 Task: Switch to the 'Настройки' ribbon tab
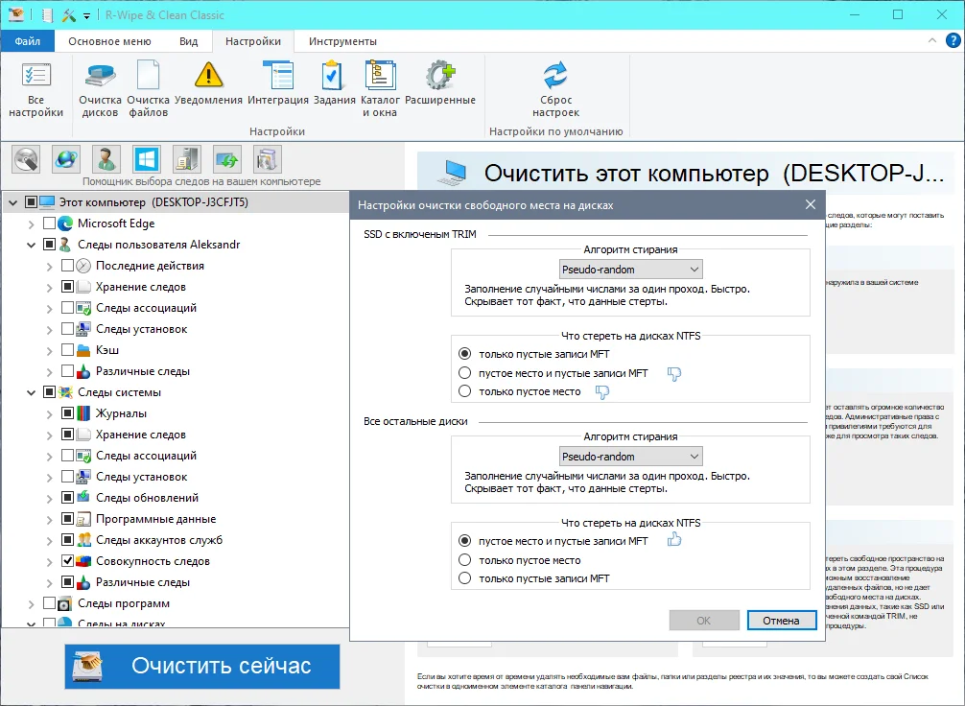point(253,41)
